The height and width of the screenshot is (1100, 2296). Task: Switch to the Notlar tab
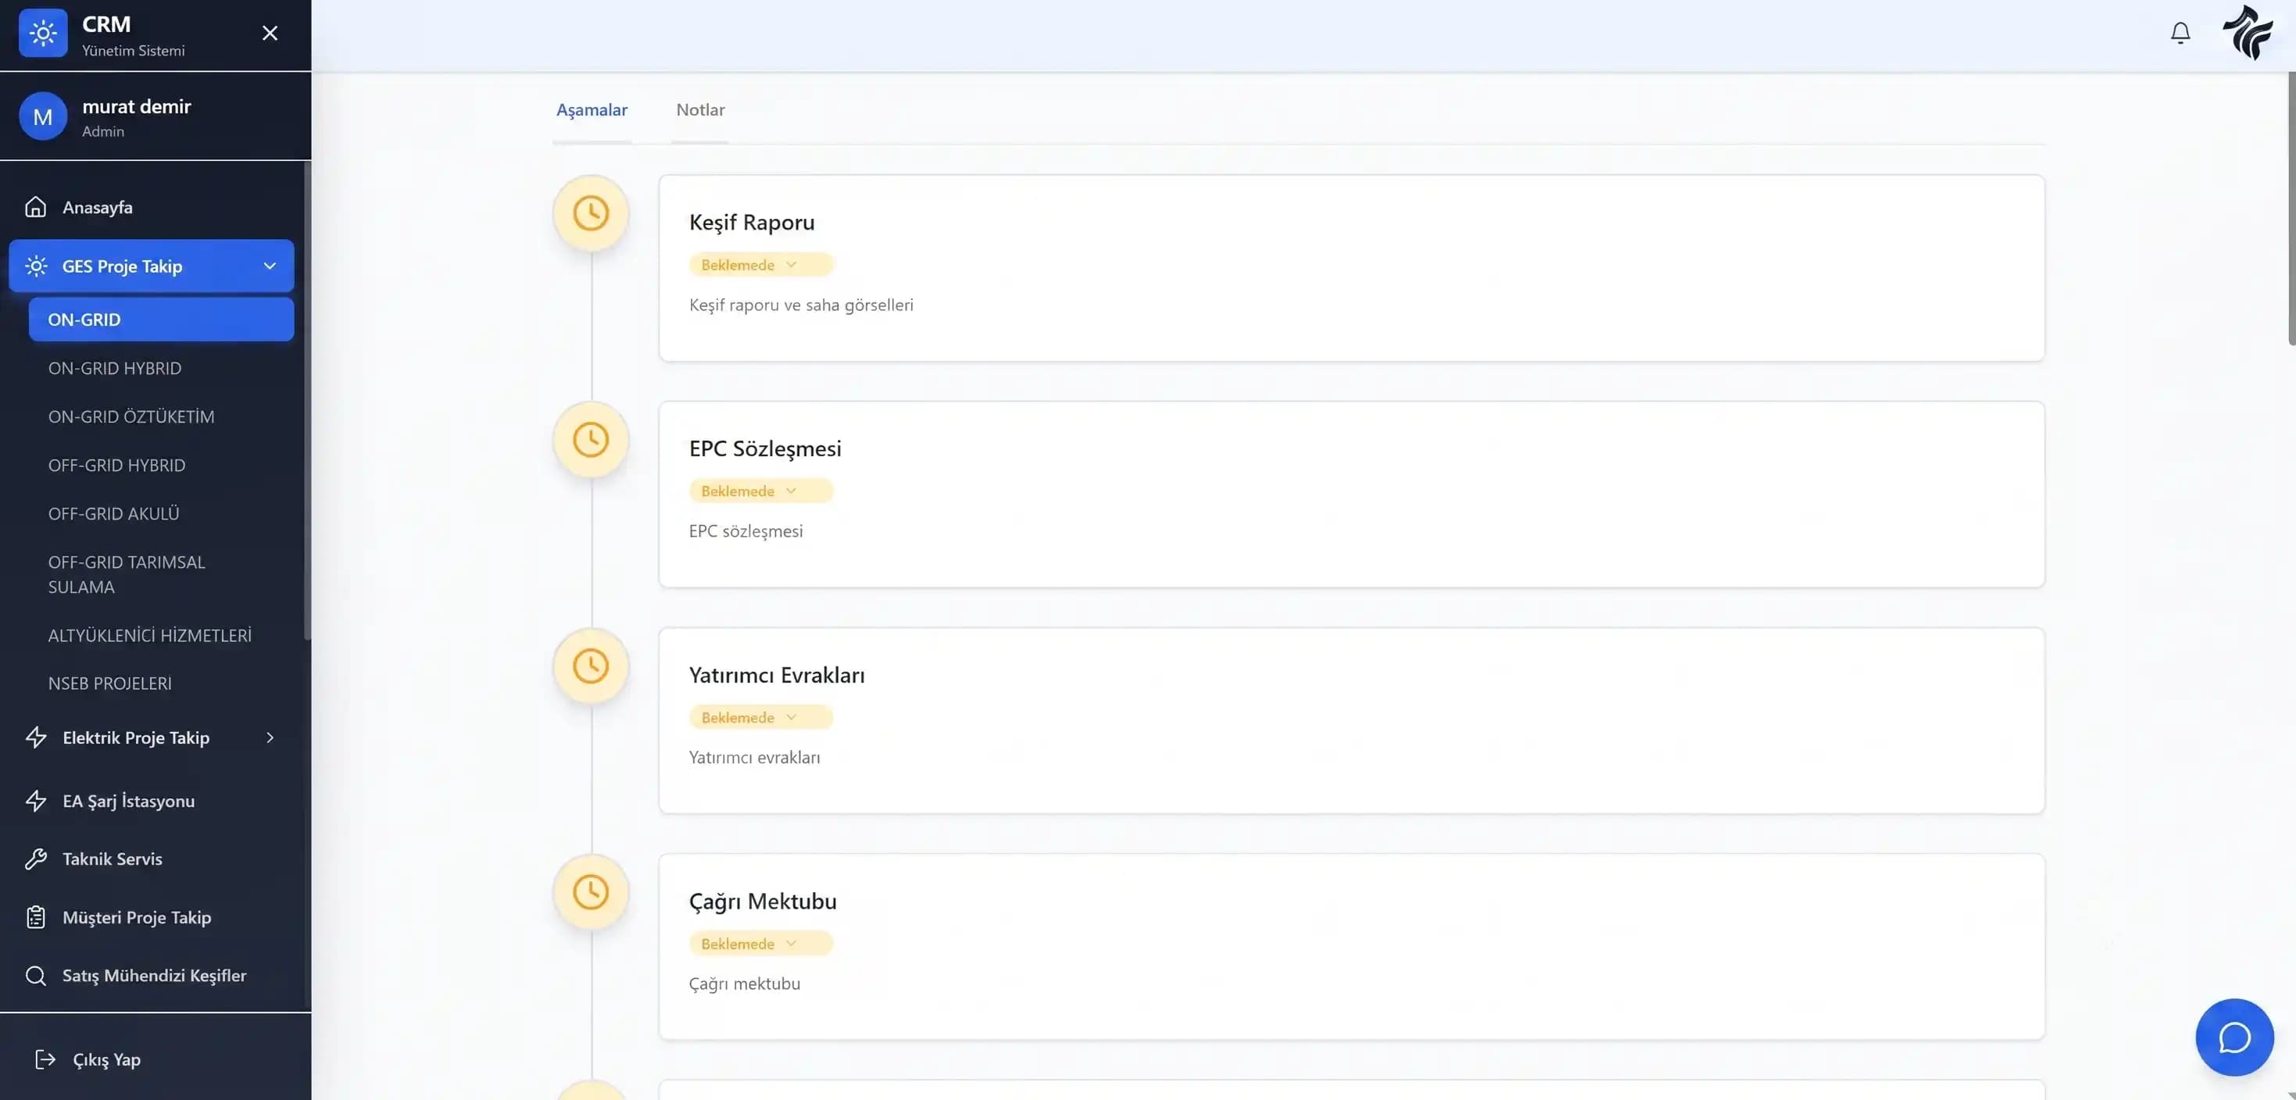pos(700,109)
